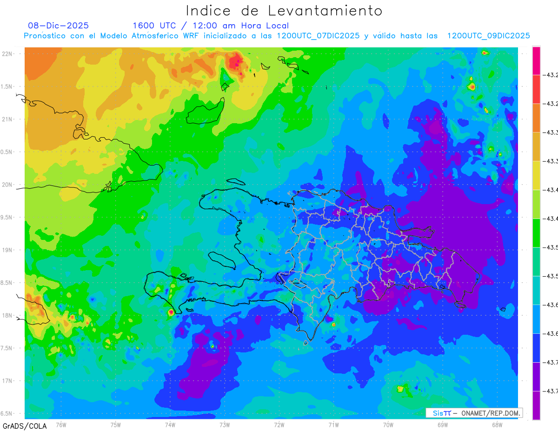The height and width of the screenshot is (431, 558).
Task: Select the "21N" latitude label
Action: coord(7,119)
